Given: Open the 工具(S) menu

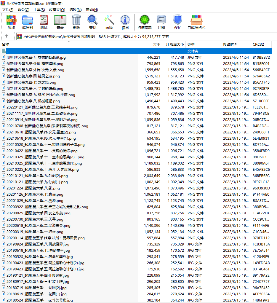Looking at the screenshot, I should pos(39,10).
